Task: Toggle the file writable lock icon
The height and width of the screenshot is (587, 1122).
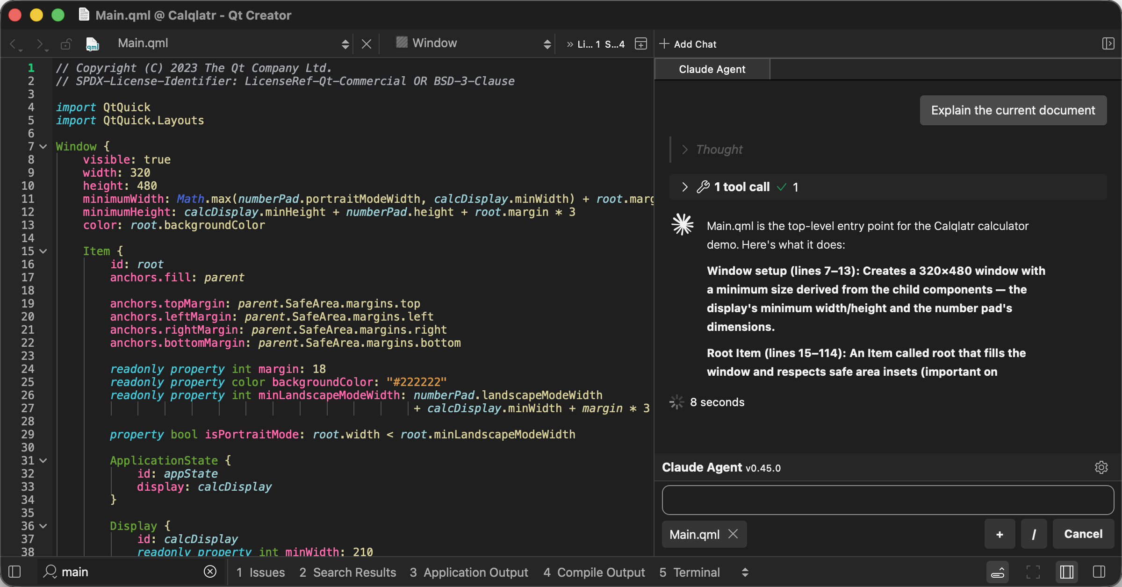Action: pyautogui.click(x=66, y=44)
